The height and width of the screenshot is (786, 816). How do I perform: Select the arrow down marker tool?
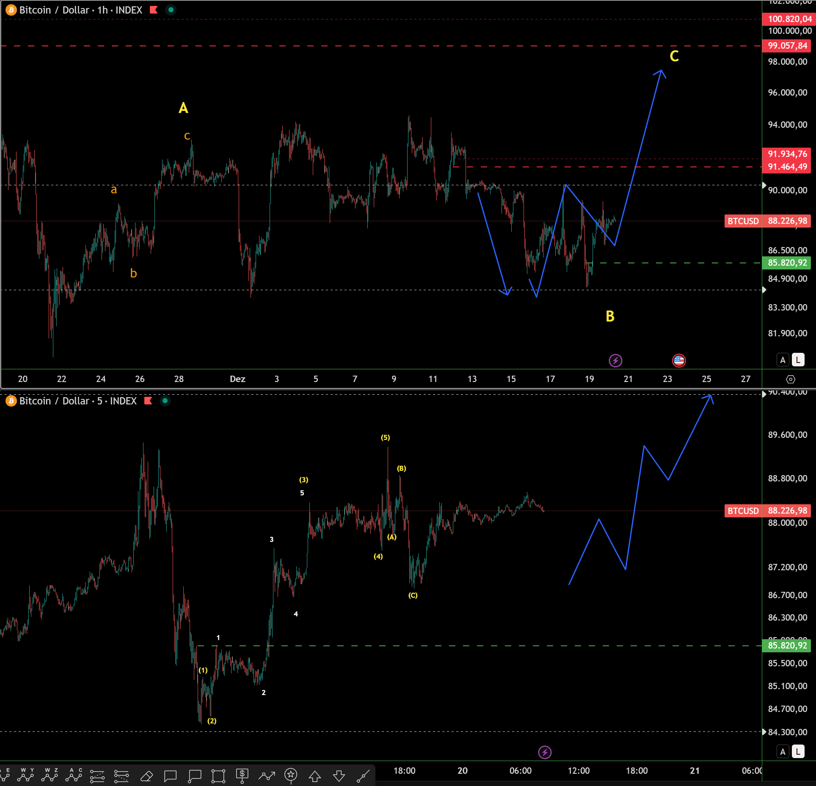[x=339, y=776]
